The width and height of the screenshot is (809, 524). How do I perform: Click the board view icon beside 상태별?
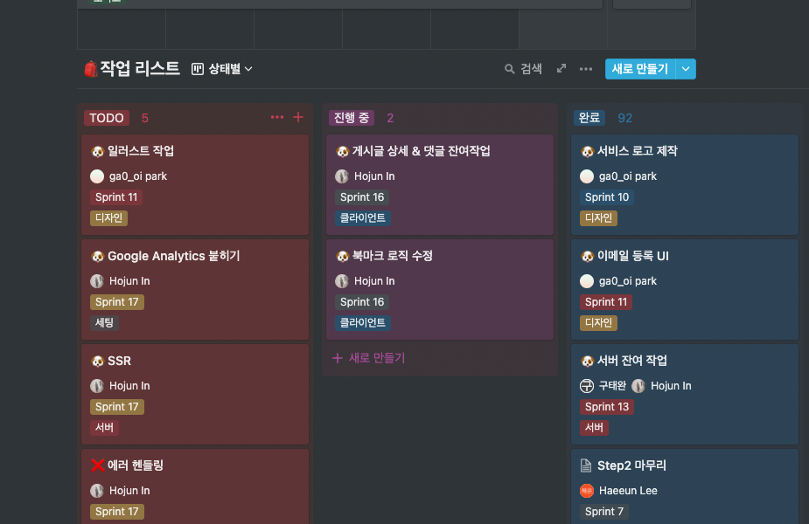[x=199, y=68]
